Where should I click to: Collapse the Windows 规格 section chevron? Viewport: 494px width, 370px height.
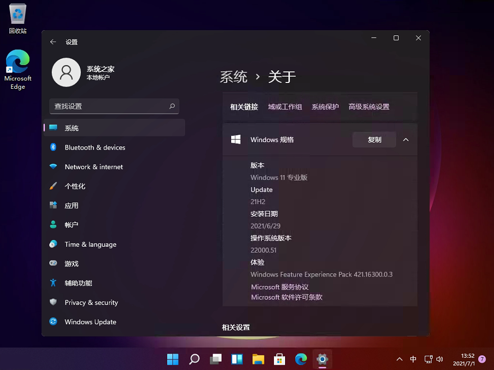click(406, 140)
